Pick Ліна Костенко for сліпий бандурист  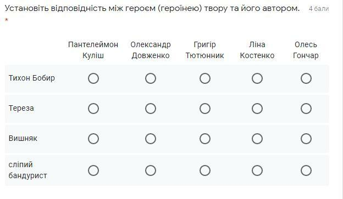pyautogui.click(x=257, y=170)
